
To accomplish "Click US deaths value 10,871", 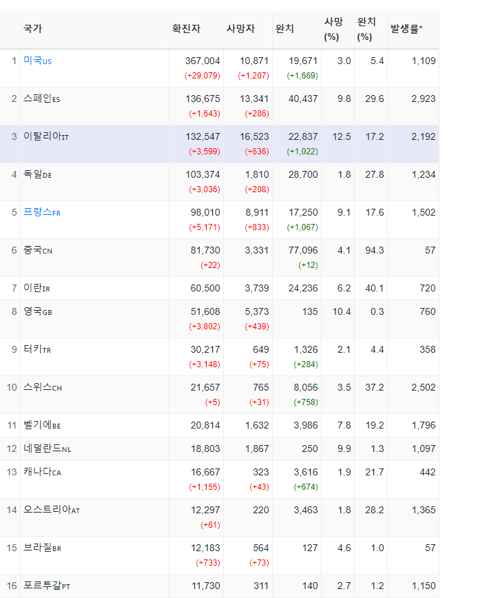I will (x=254, y=61).
